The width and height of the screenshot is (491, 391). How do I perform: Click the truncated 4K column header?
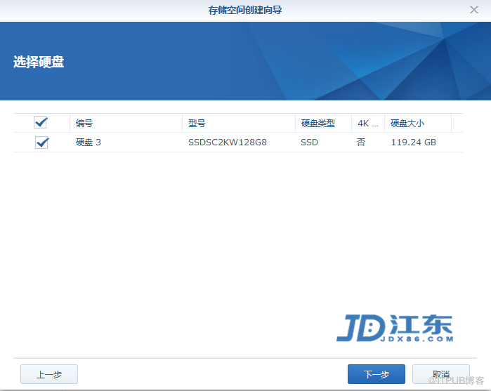point(367,123)
